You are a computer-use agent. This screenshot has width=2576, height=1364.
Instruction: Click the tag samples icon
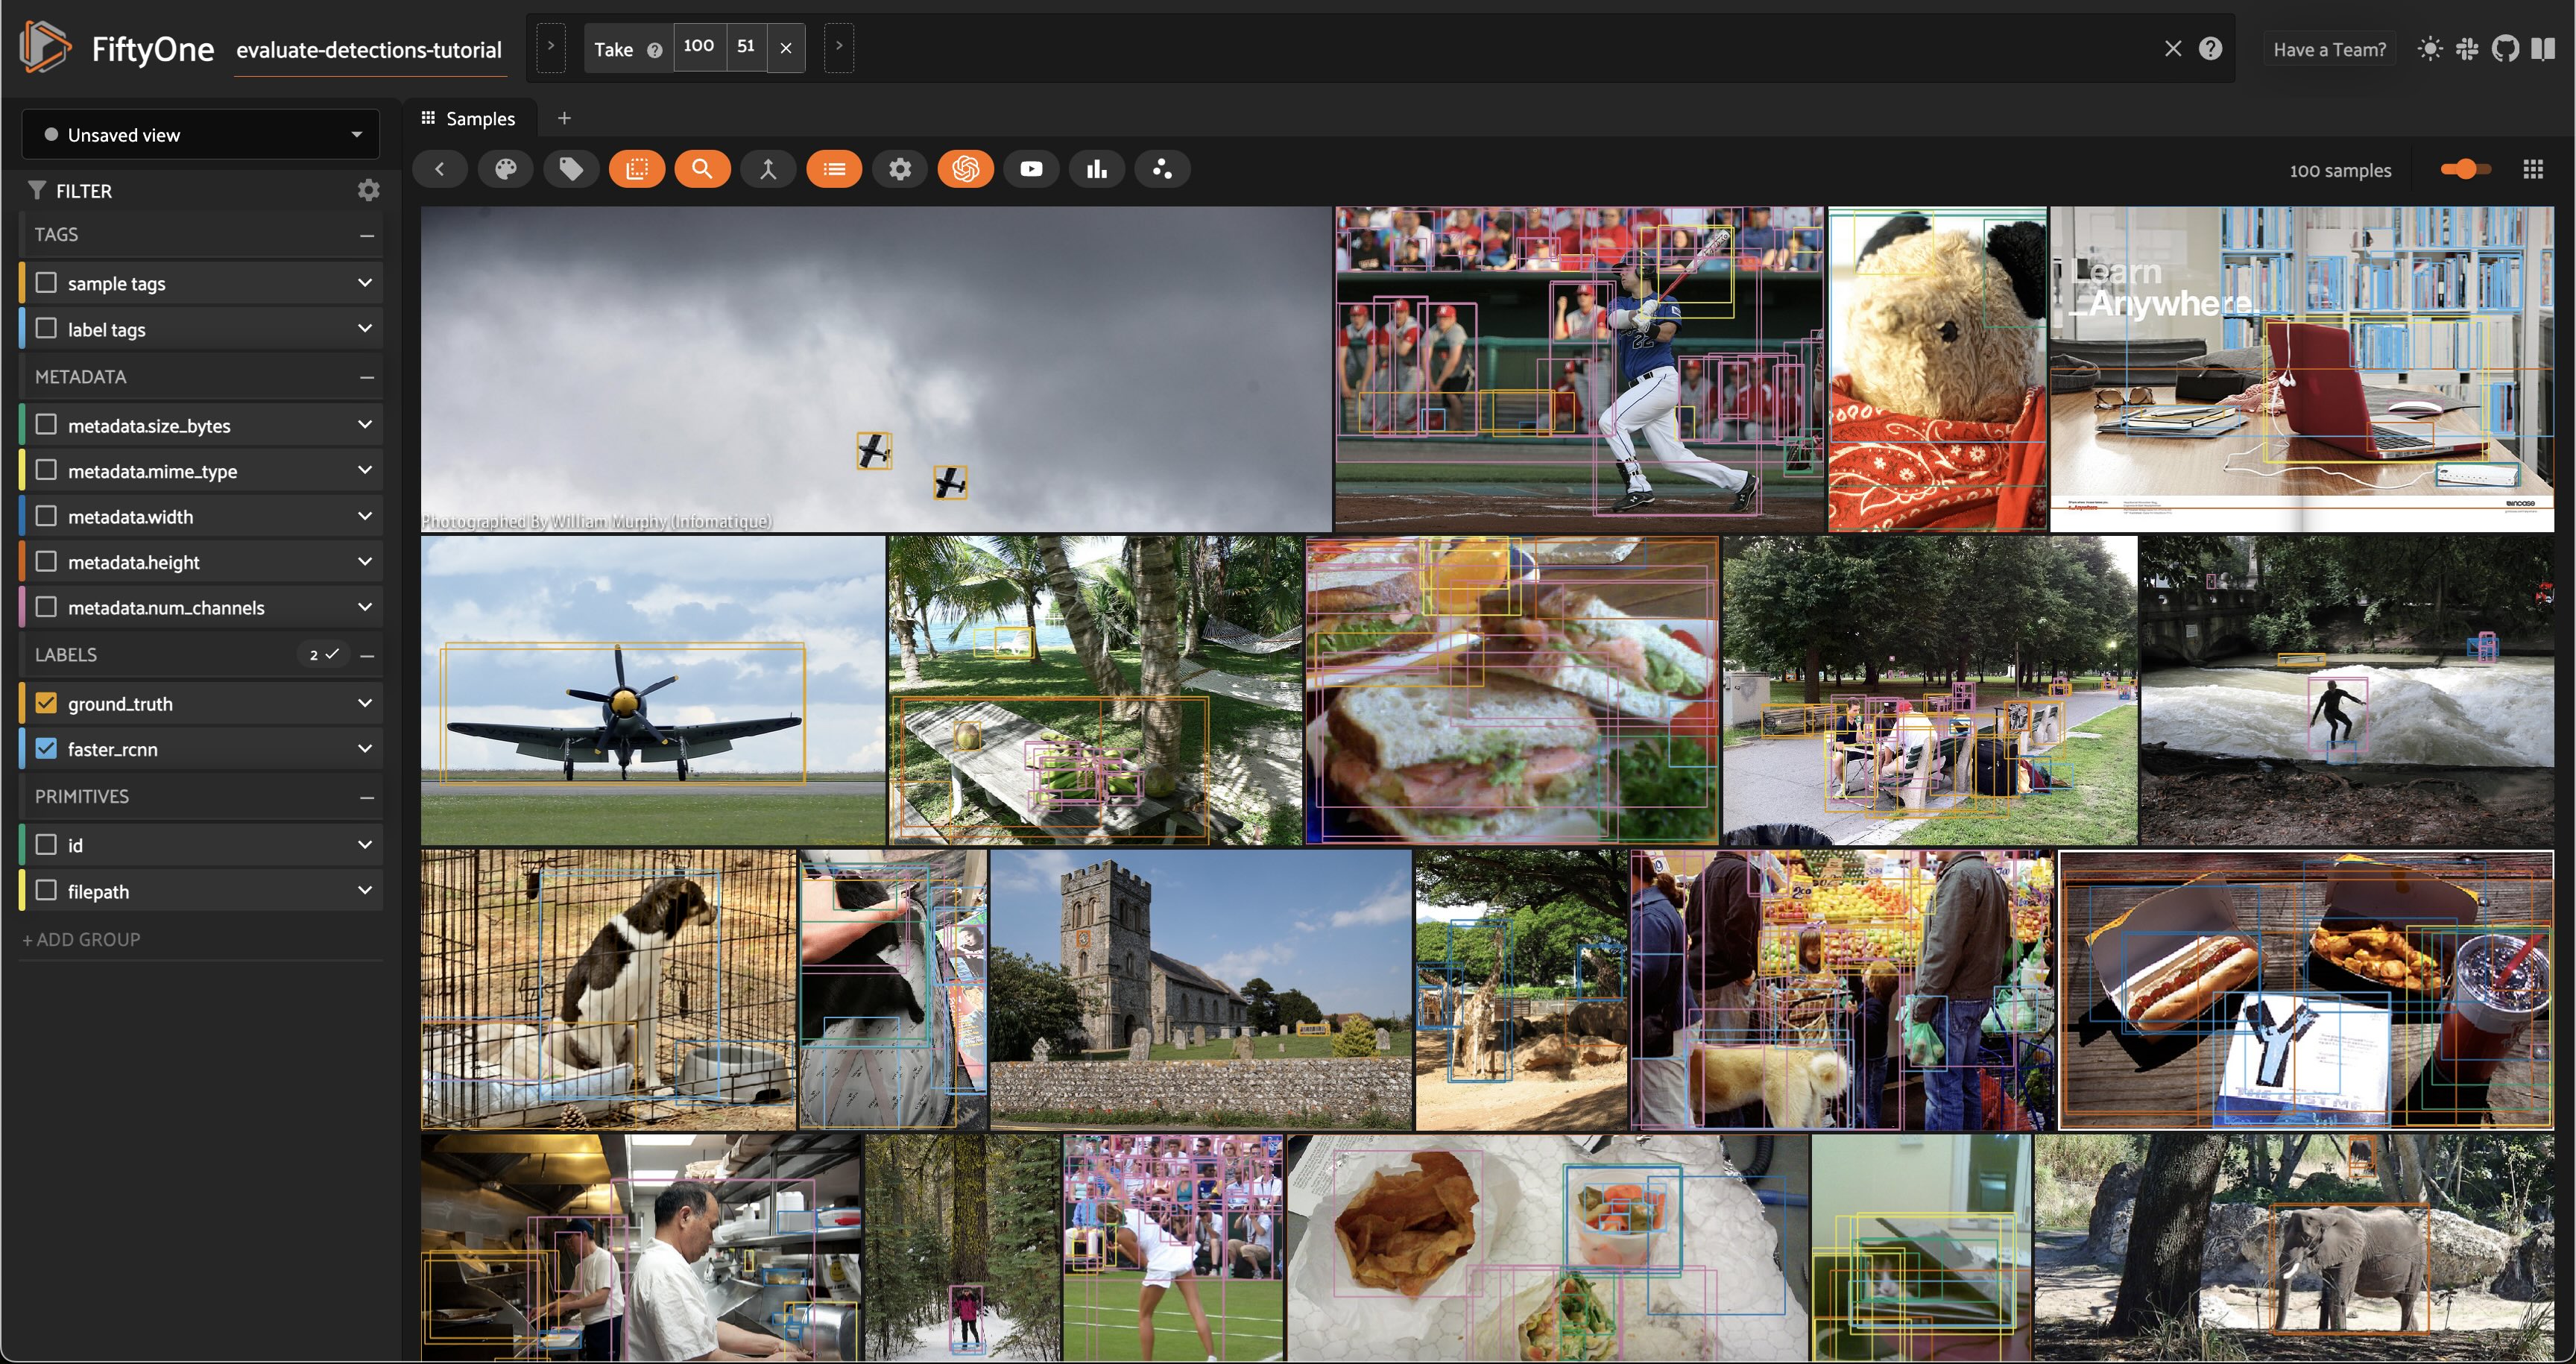[x=571, y=169]
